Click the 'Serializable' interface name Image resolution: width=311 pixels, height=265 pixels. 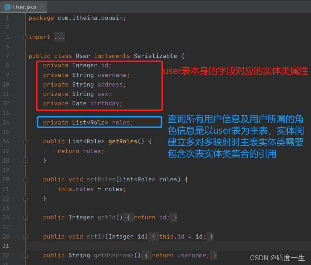[155, 56]
